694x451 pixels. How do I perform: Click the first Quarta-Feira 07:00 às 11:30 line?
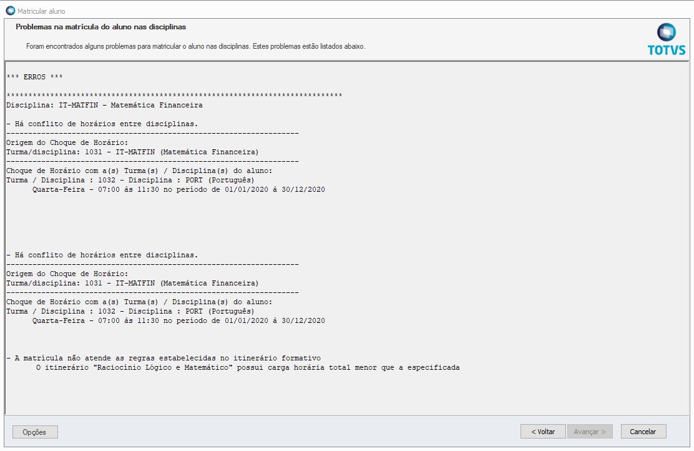tap(178, 189)
